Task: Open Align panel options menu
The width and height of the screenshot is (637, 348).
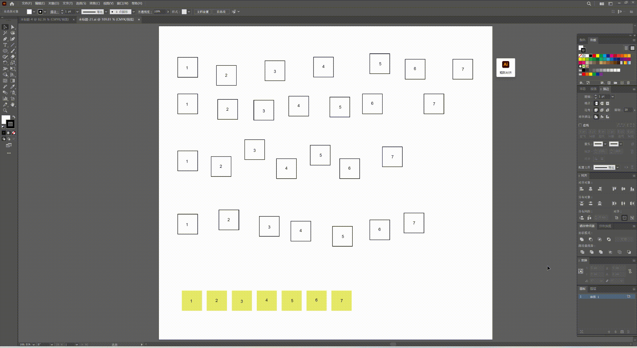Action: tap(634, 176)
